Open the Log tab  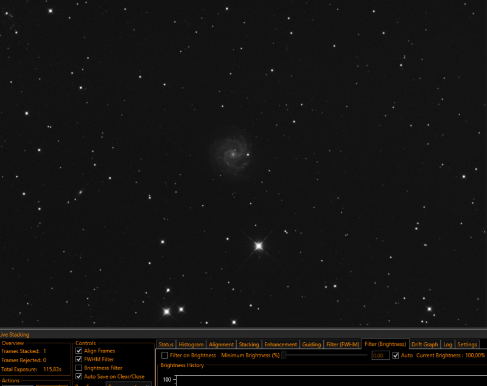[x=447, y=345]
